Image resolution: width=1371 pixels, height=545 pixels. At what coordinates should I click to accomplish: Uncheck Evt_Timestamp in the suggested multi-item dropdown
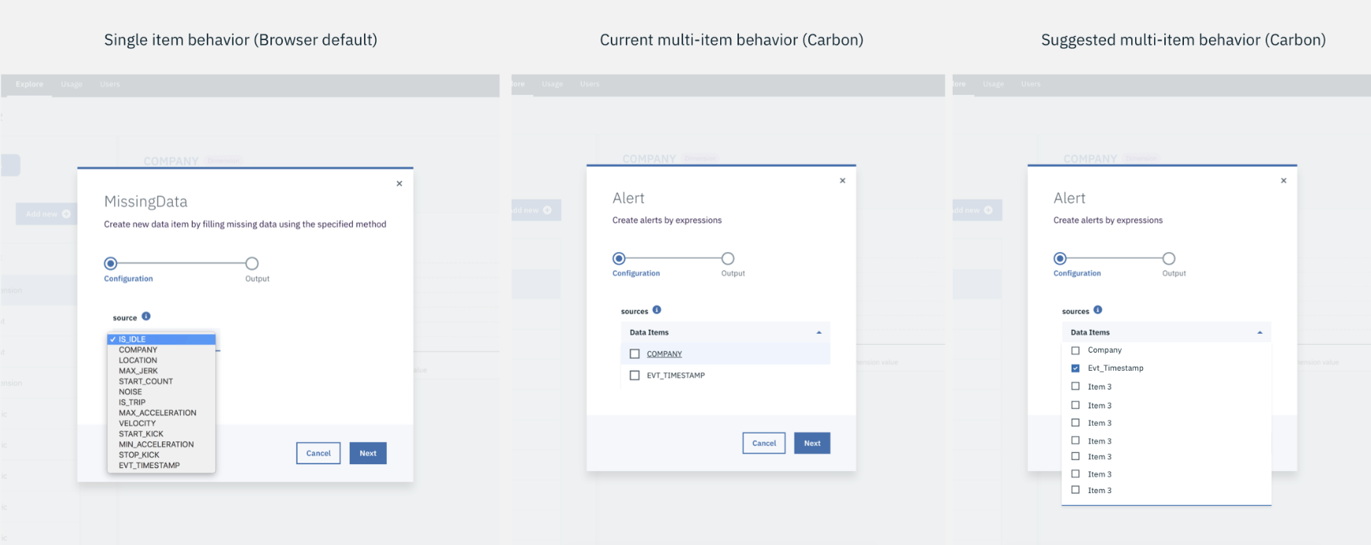1076,368
